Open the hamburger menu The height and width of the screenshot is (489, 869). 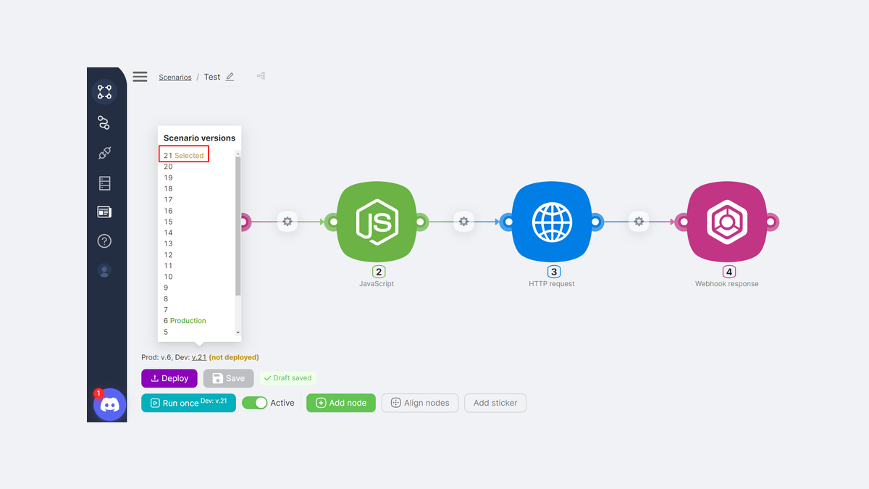click(140, 76)
